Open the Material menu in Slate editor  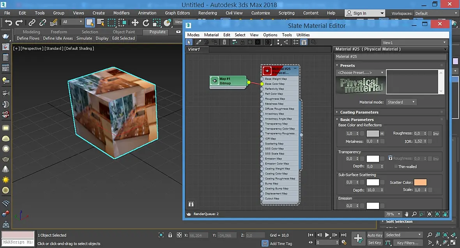(x=211, y=35)
